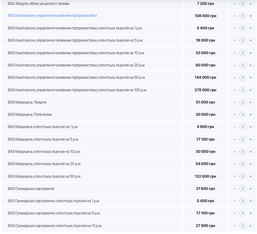Decrease BAS Медицина license 20 р.м. quantity
This screenshot has width=257, height=234.
coord(235,164)
